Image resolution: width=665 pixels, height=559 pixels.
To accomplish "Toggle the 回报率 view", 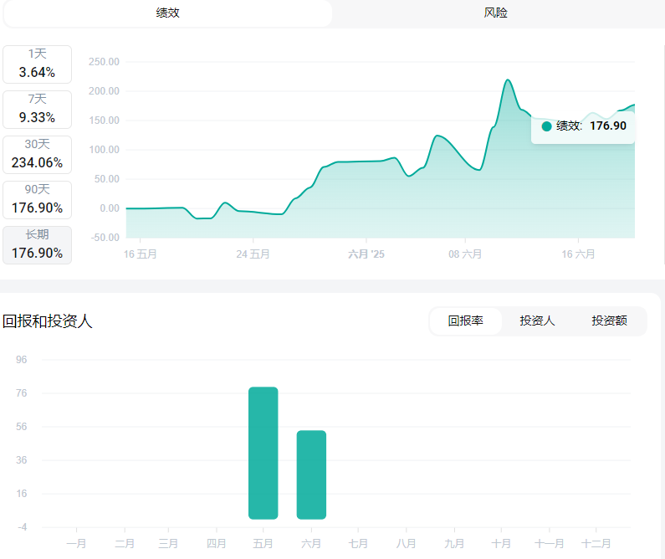I will pyautogui.click(x=465, y=321).
